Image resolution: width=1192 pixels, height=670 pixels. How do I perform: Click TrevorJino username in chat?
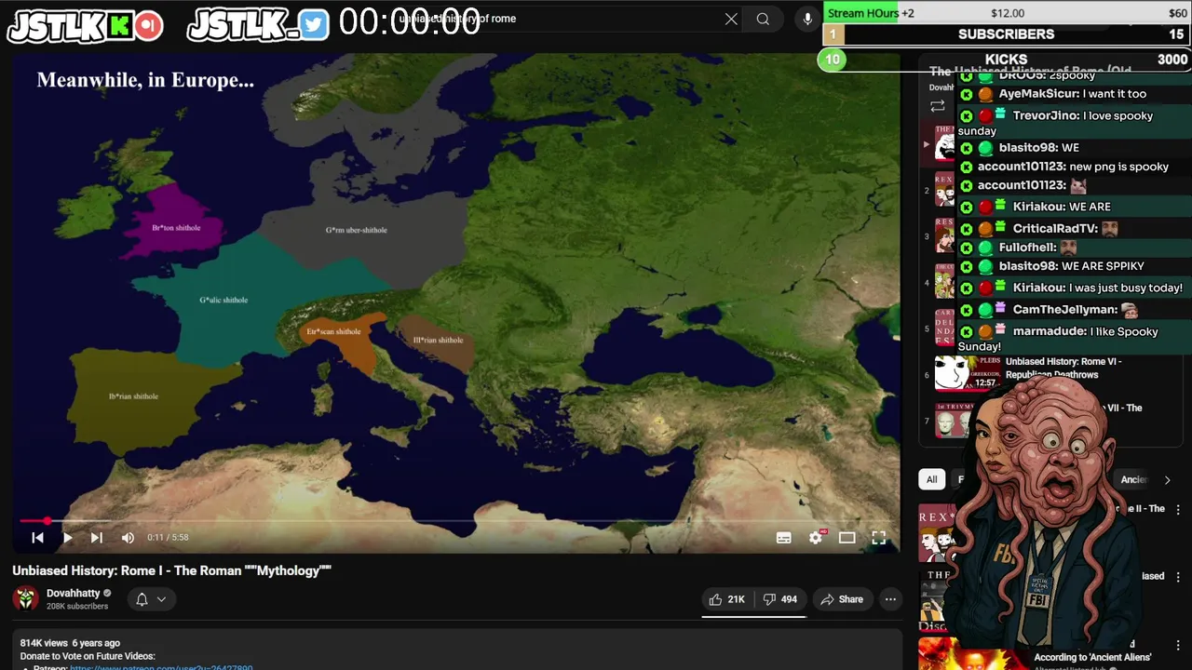coord(1045,115)
